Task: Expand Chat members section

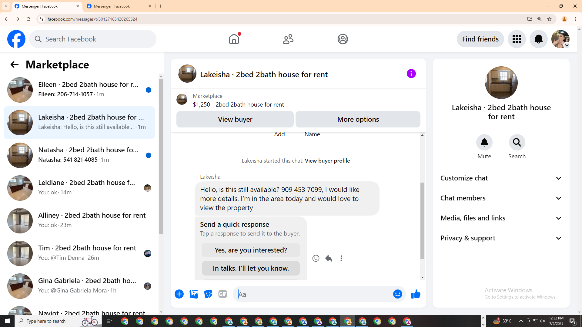Action: tap(501, 198)
